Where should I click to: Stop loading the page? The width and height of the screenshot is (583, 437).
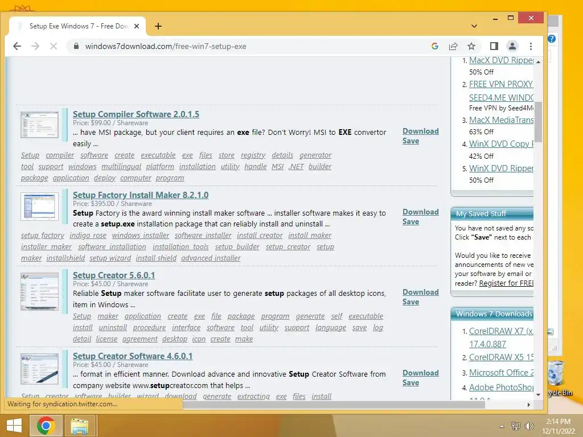point(54,46)
